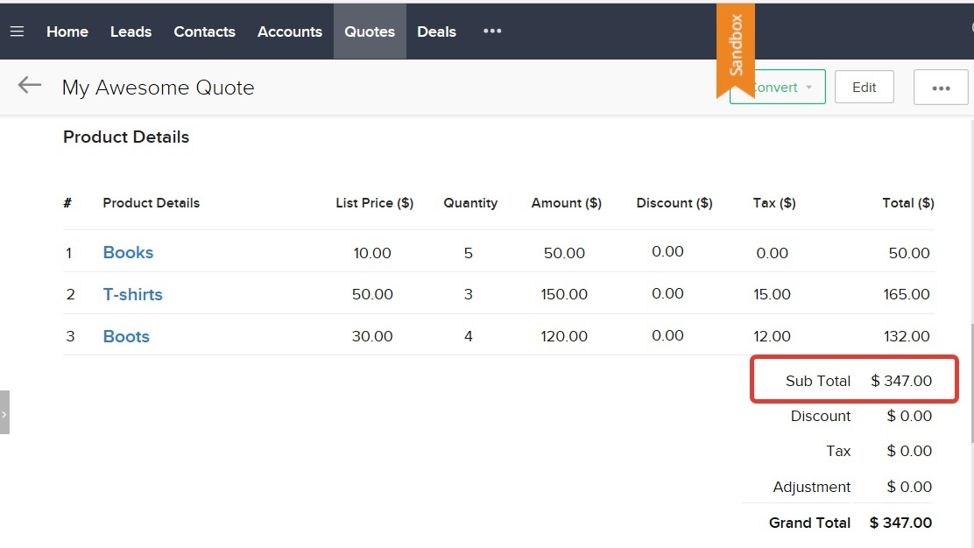
Task: Go to the Home tab
Action: point(67,32)
